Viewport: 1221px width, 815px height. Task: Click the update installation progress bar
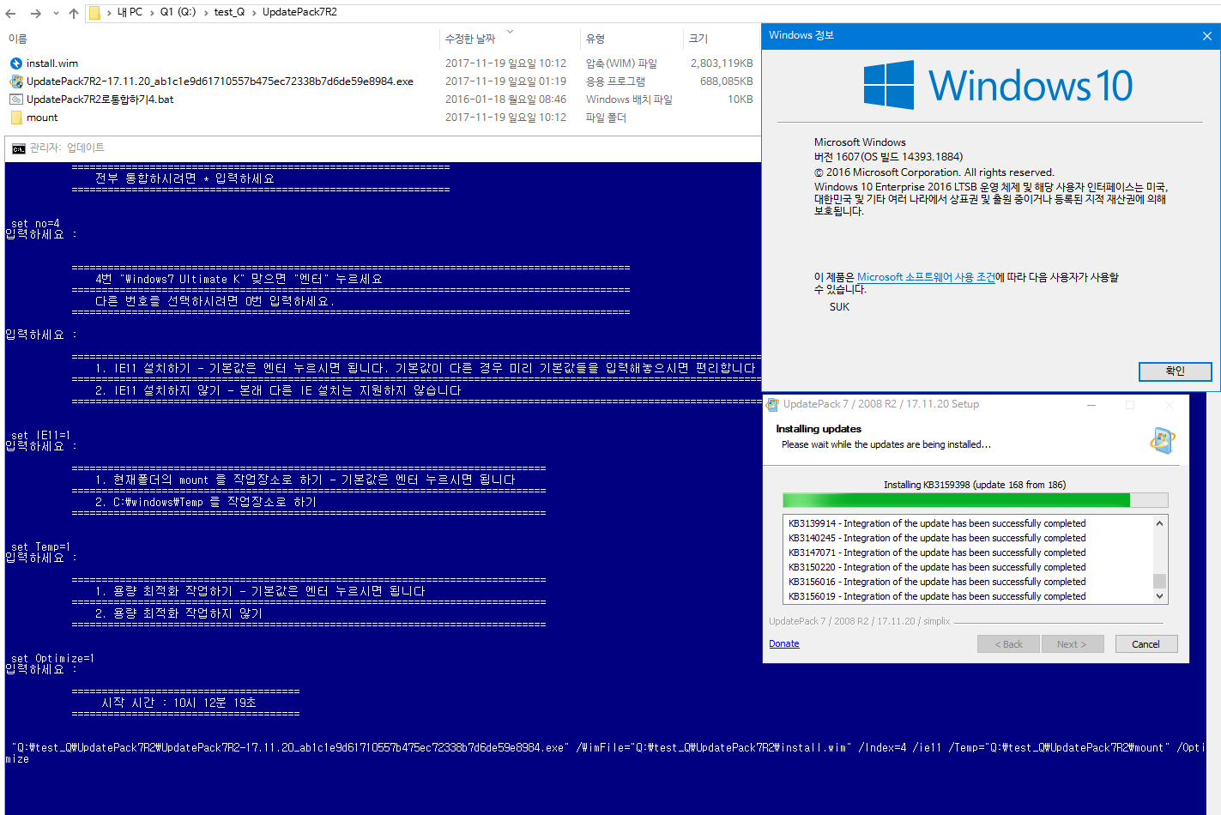click(975, 500)
